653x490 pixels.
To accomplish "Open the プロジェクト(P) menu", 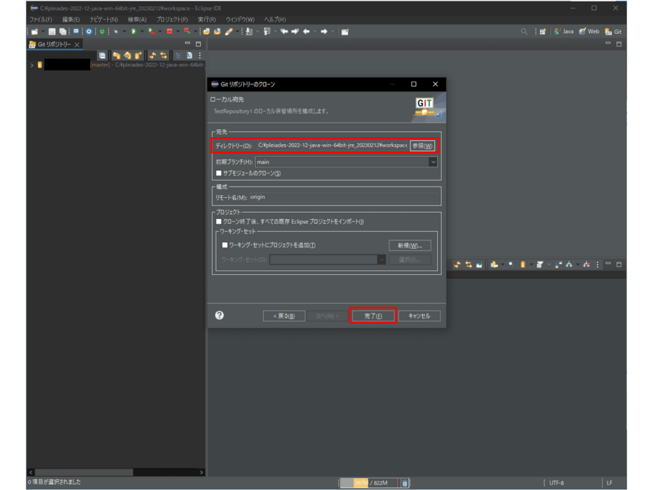I will coord(172,20).
